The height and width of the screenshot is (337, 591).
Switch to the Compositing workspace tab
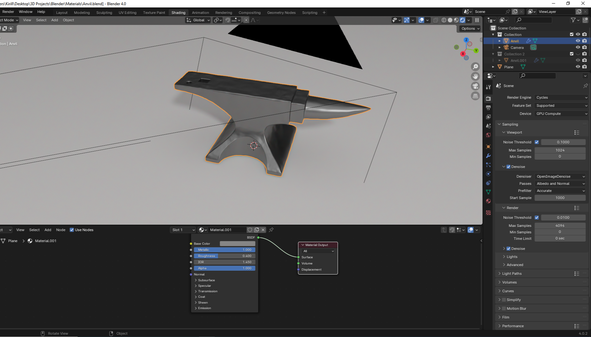[x=249, y=13]
